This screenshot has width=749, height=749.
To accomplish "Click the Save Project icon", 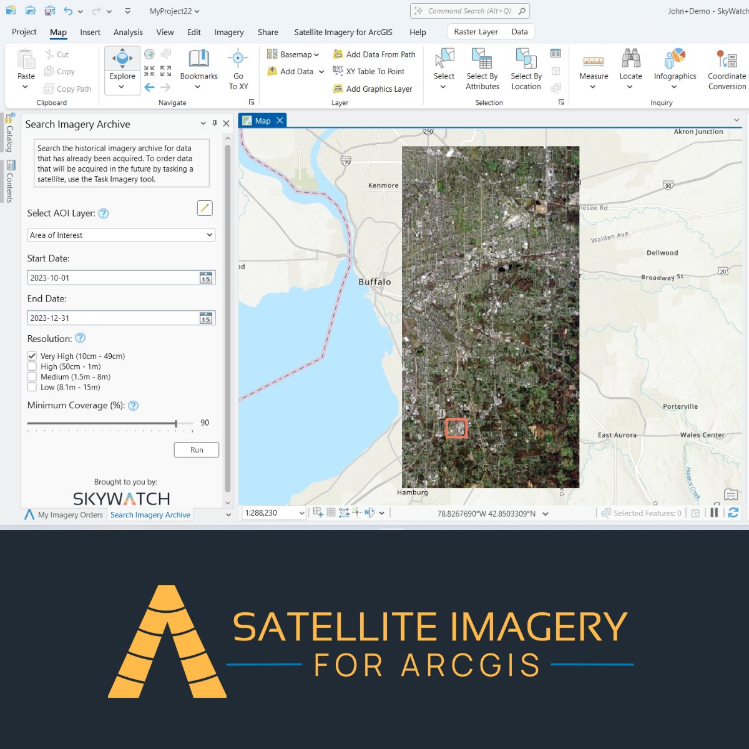I will (50, 11).
